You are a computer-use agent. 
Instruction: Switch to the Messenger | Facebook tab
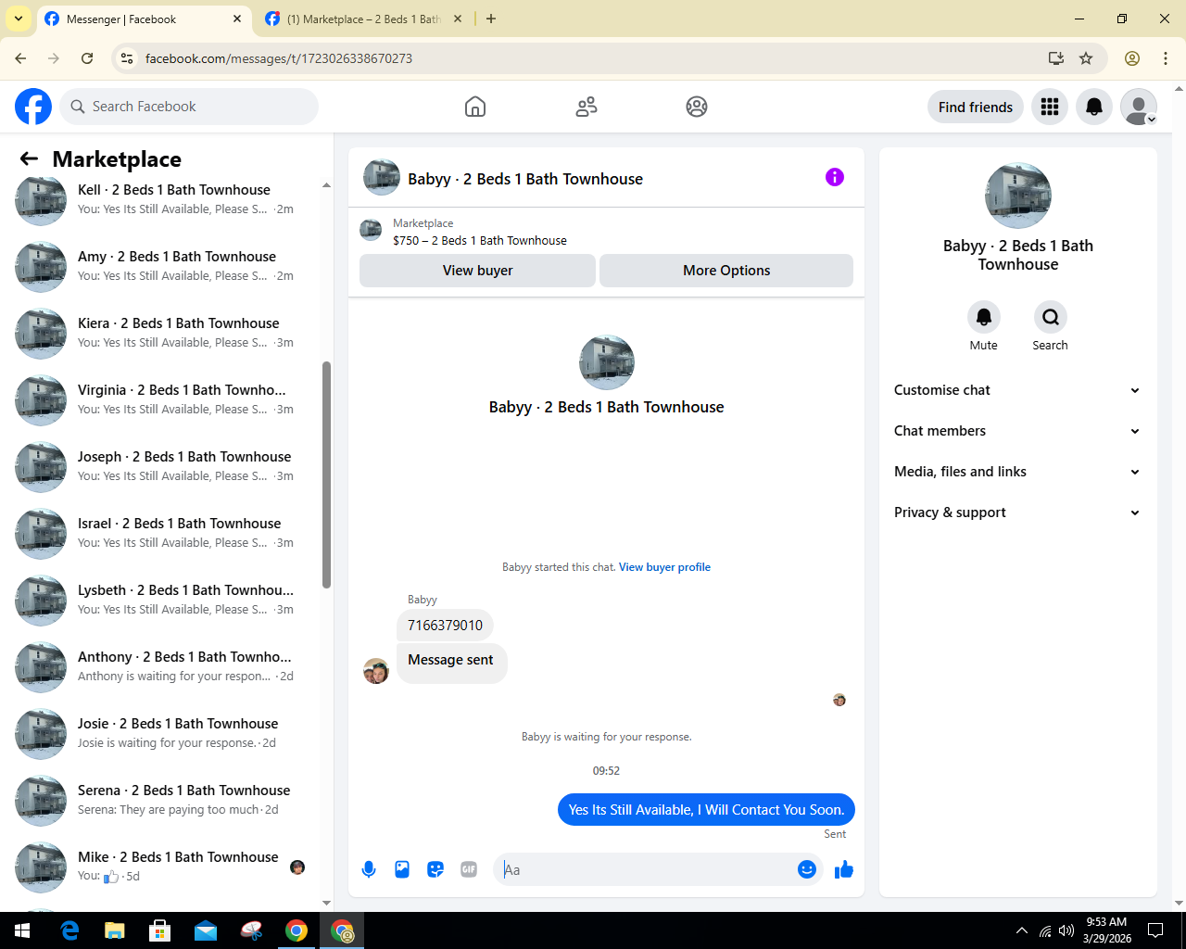pyautogui.click(x=145, y=19)
